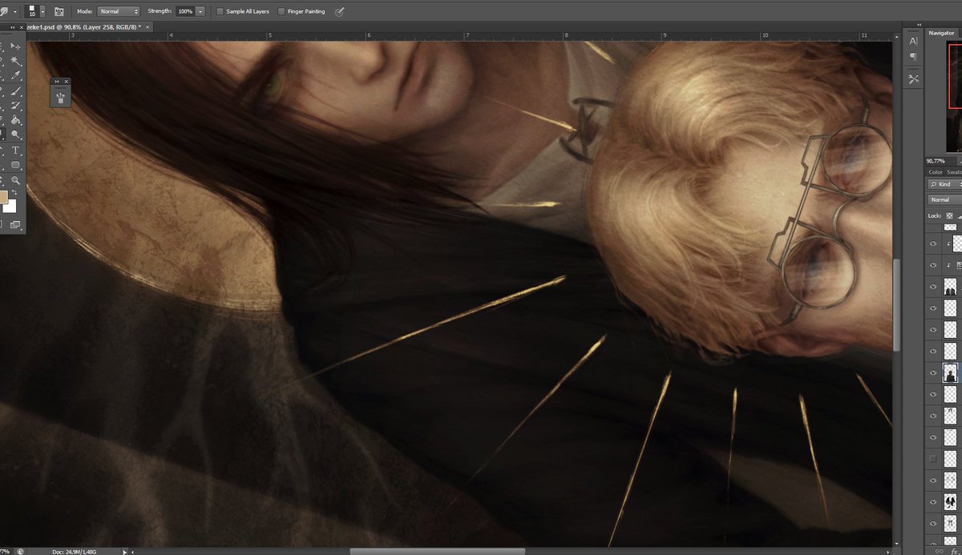Collapse the floating brush presets panel

coord(57,81)
